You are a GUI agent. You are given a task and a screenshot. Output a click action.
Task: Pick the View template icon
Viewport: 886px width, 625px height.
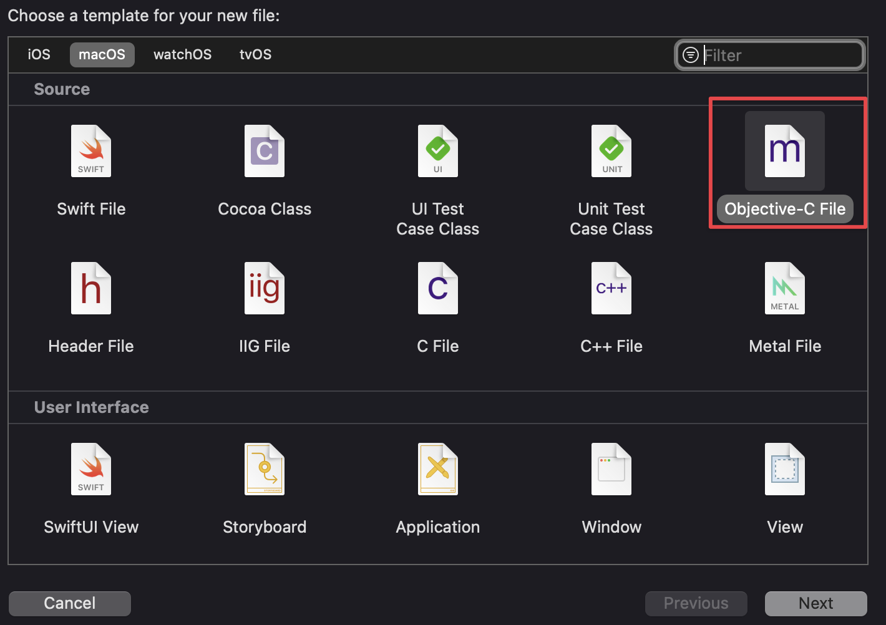point(785,469)
